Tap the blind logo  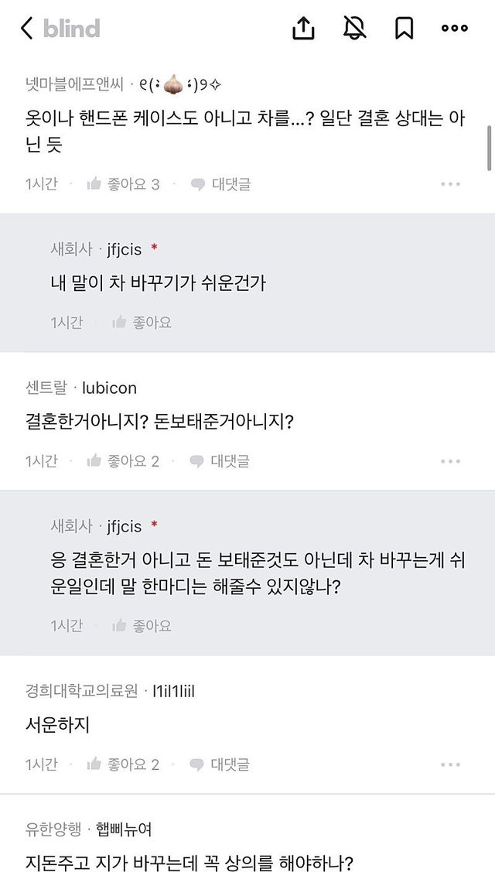tap(71, 29)
